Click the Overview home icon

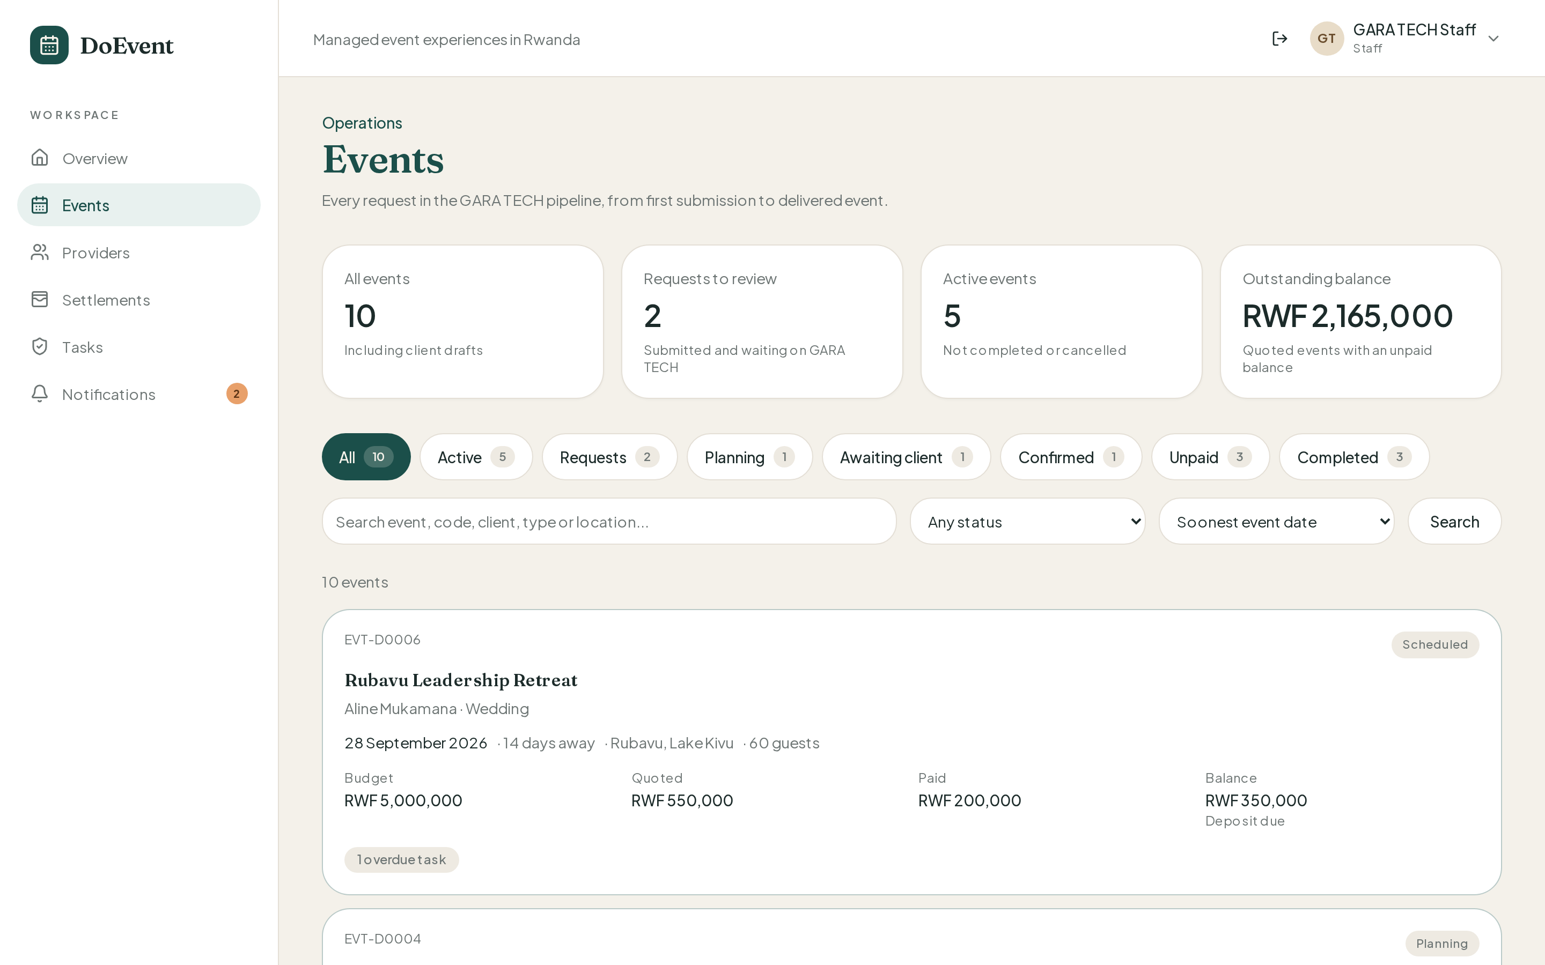[40, 158]
